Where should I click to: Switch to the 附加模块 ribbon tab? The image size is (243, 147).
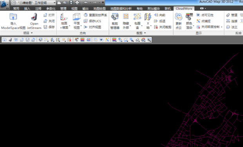coord(154,9)
